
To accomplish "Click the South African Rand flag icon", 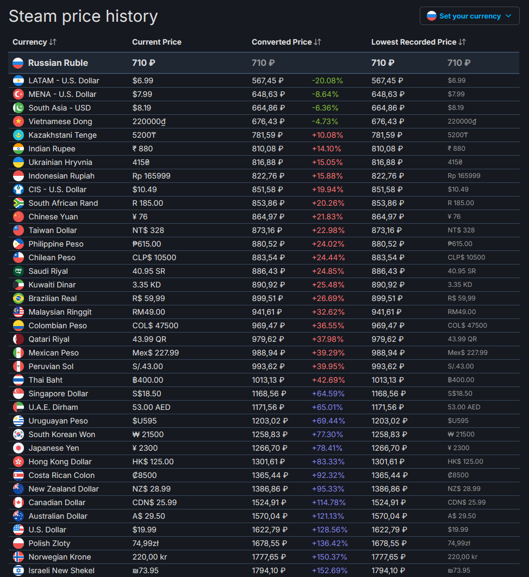I will [x=18, y=203].
